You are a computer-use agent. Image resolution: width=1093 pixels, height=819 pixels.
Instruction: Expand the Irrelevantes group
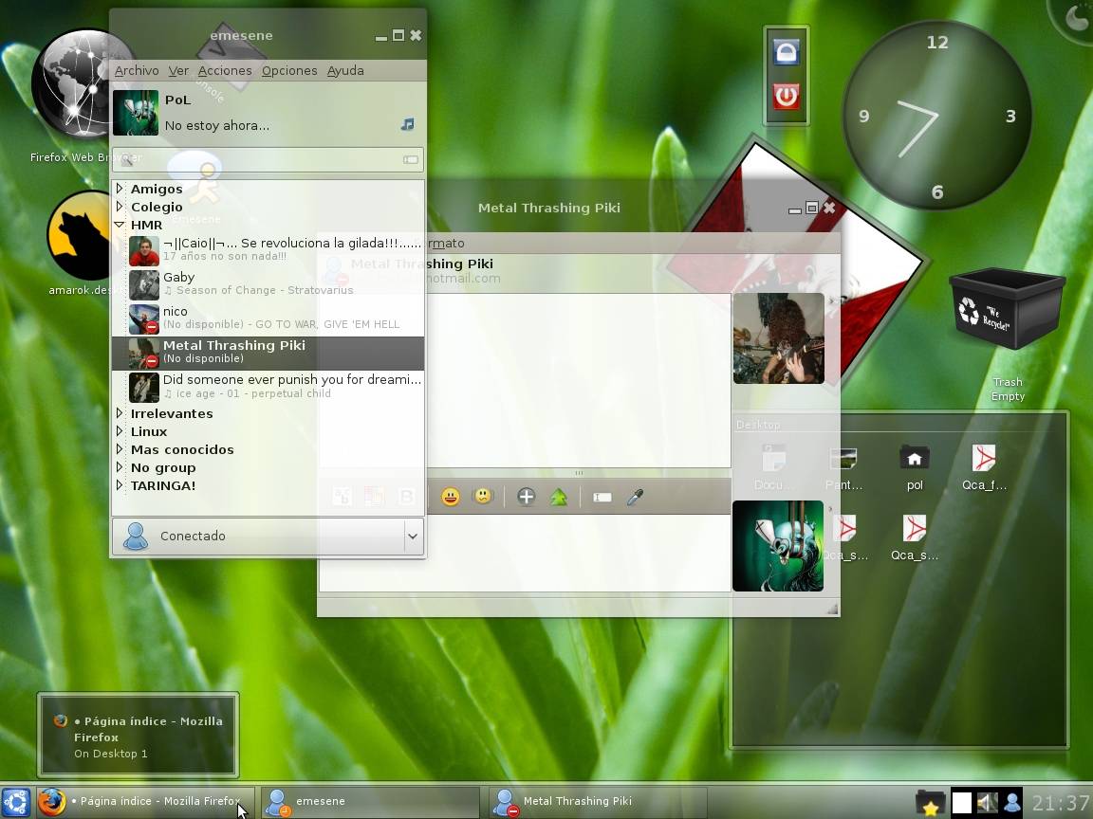pos(120,413)
